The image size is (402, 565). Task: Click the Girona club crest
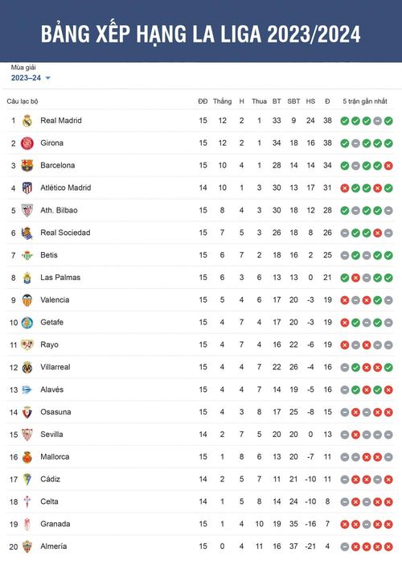27,143
